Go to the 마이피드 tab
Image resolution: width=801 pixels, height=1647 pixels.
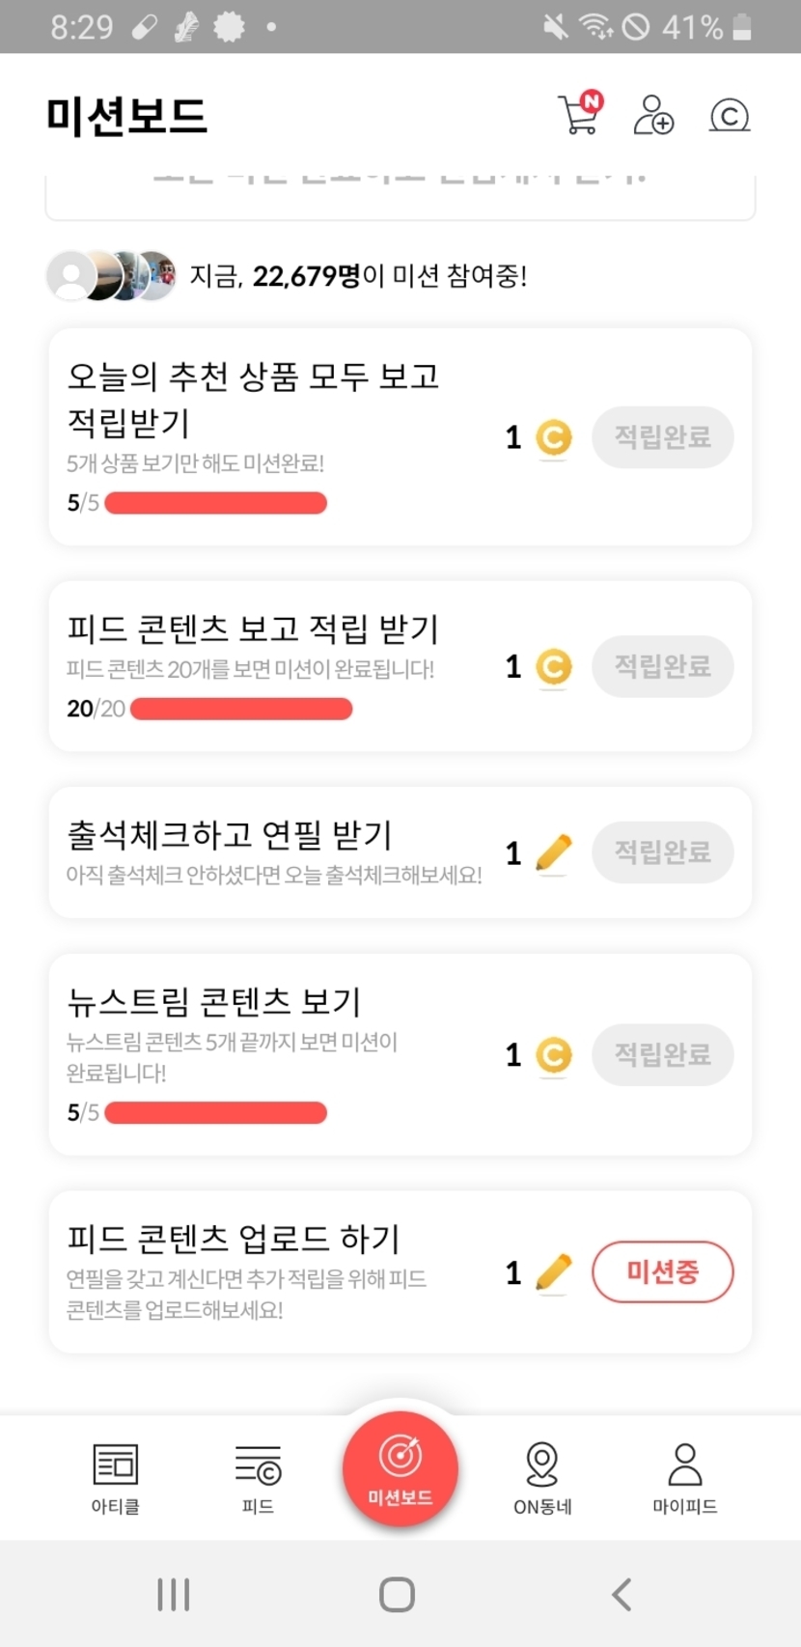(684, 1477)
